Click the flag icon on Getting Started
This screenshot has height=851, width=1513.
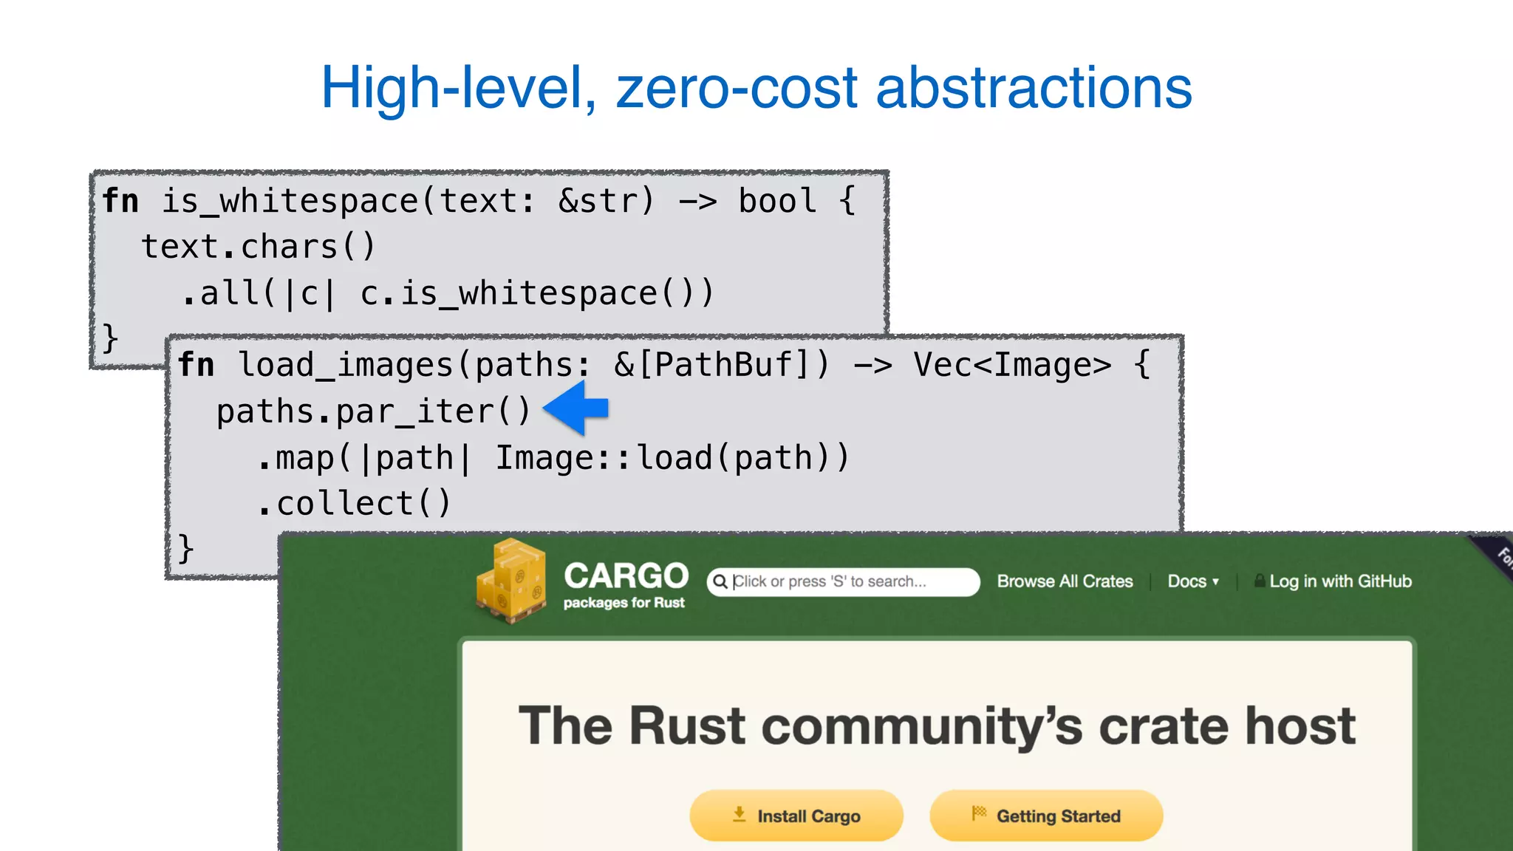pos(979,813)
